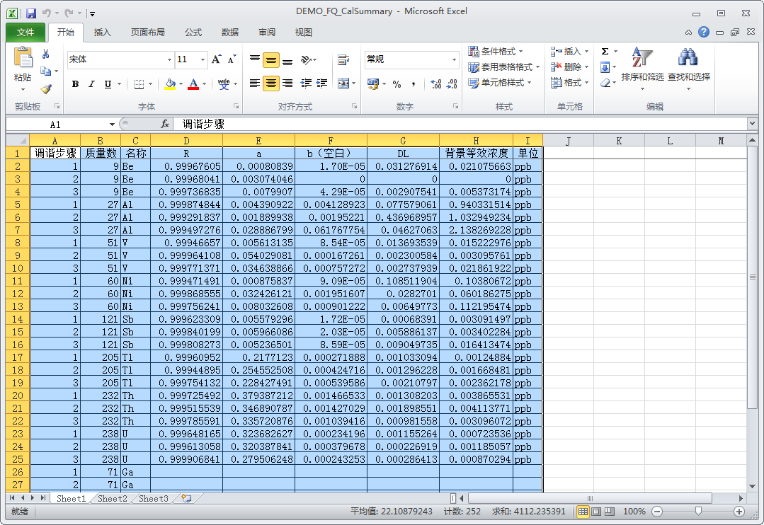Increase decimal places
The image size is (764, 525).
pos(436,84)
